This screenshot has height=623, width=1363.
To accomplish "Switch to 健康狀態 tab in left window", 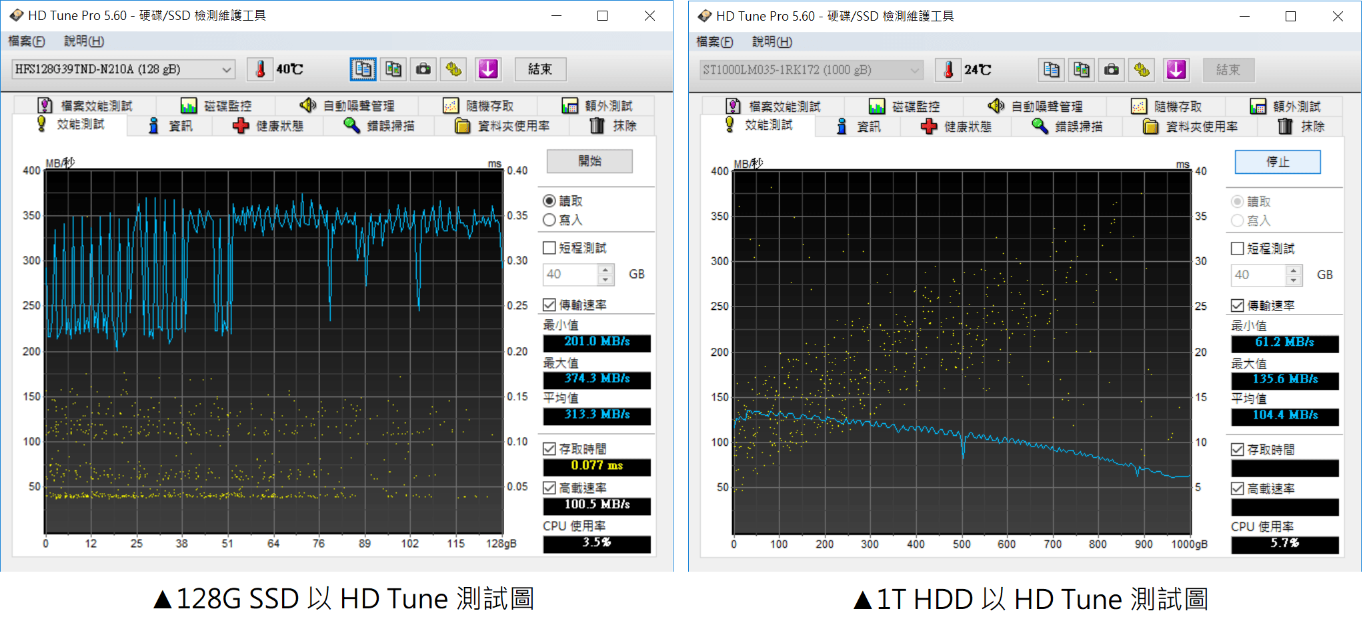I will tap(268, 126).
